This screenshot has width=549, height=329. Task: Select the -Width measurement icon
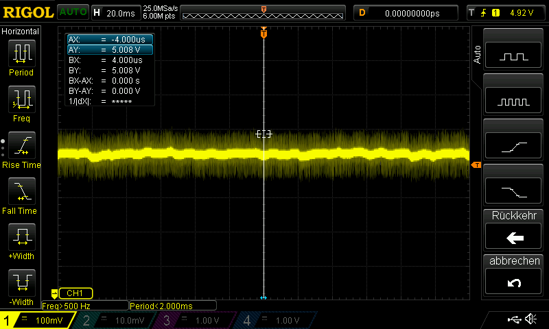coord(22,283)
